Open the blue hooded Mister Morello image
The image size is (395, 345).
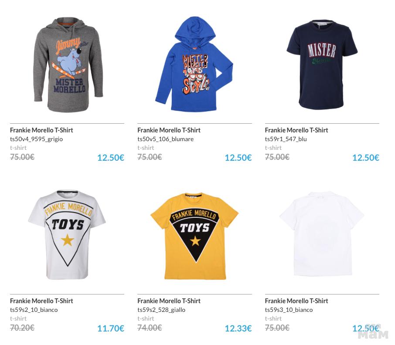tap(194, 64)
